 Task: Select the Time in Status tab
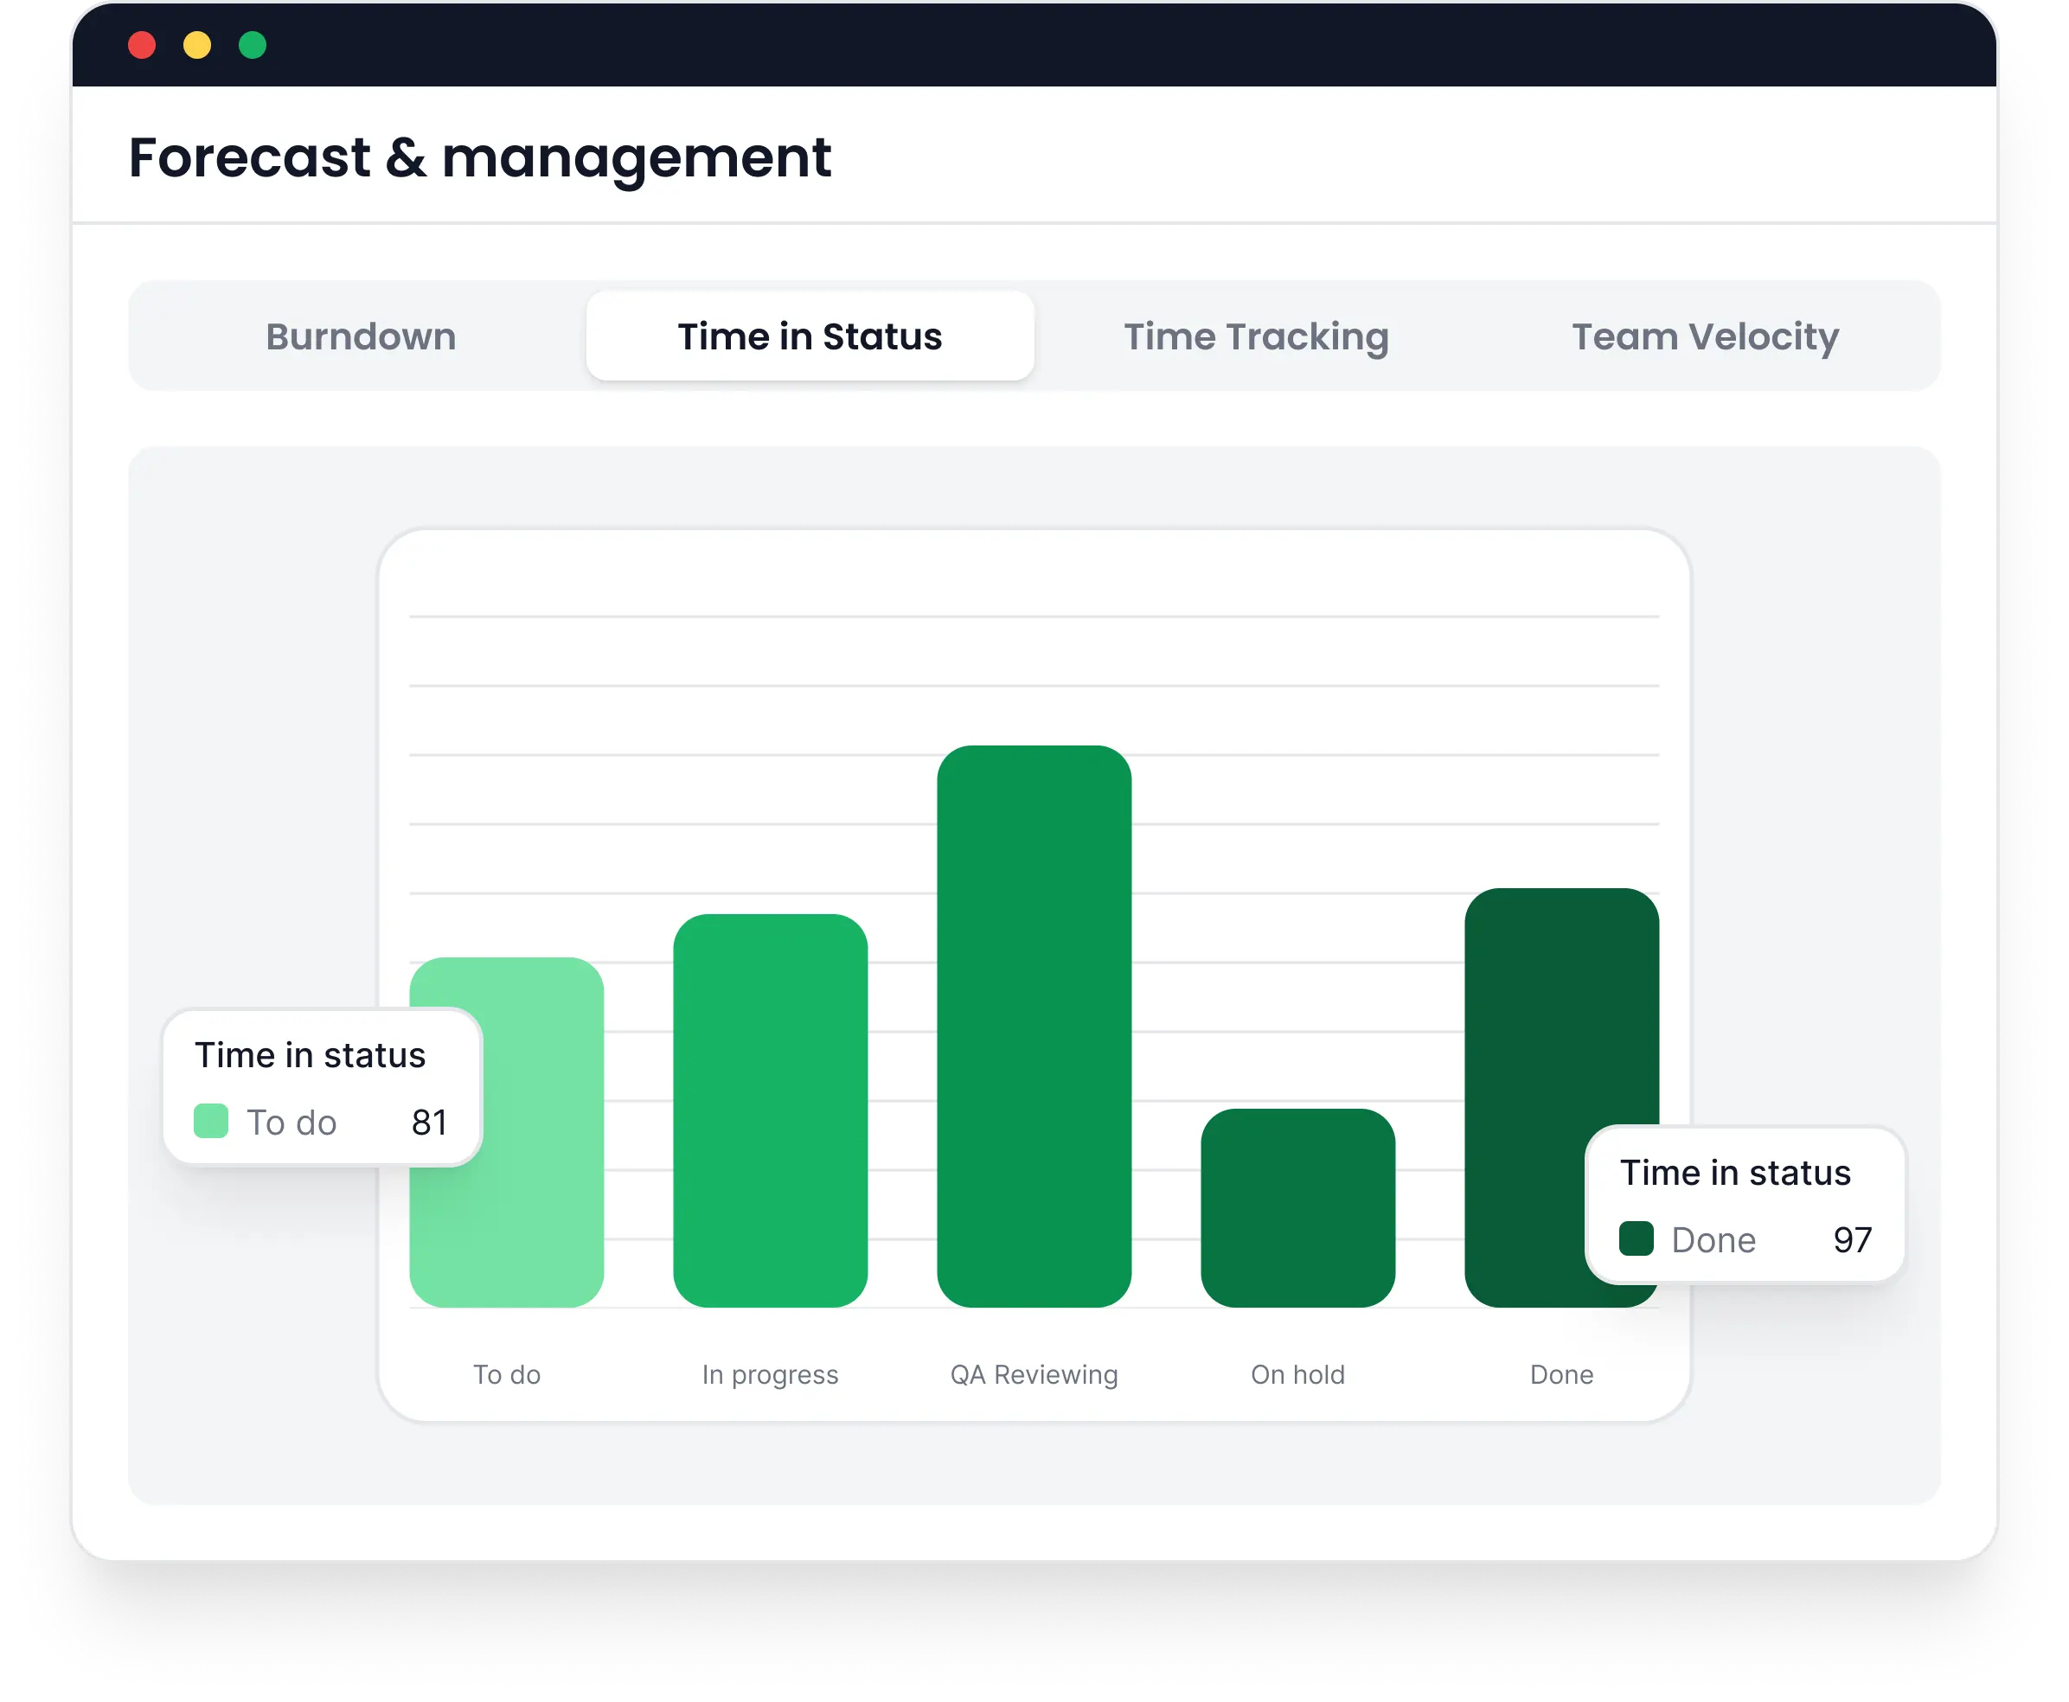tap(809, 336)
